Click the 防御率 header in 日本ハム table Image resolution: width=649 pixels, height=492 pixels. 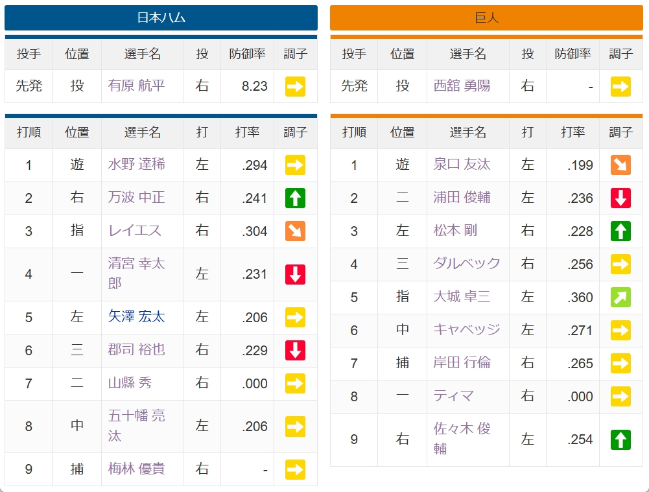pos(247,54)
